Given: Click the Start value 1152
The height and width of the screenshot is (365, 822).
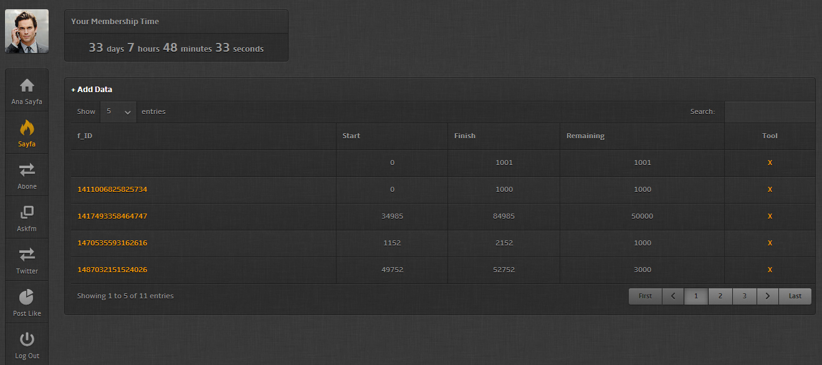Looking at the screenshot, I should point(392,243).
